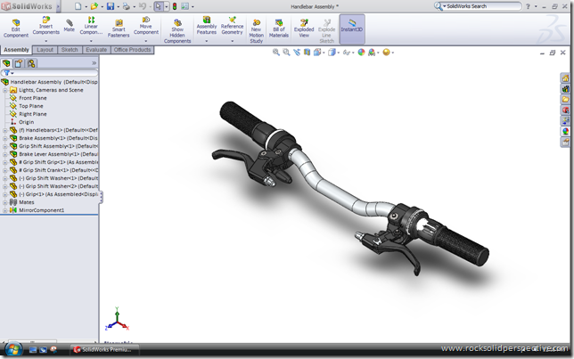
Task: Click the Edit Appearance color ball
Action: pos(361,53)
